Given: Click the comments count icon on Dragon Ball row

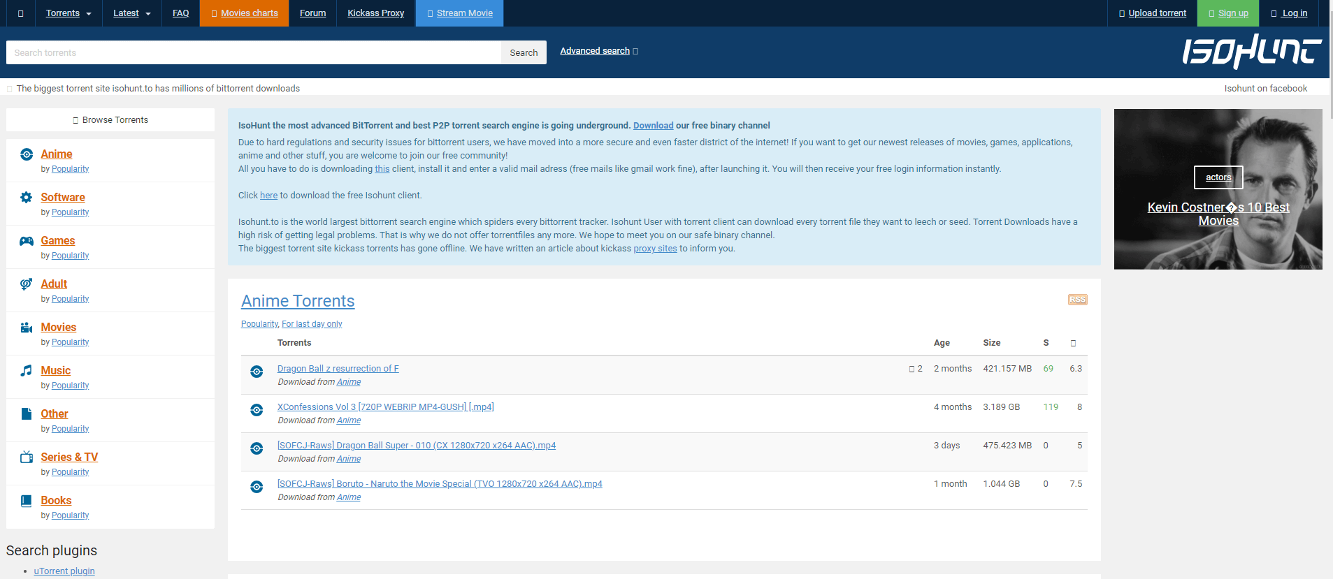Looking at the screenshot, I should (912, 369).
